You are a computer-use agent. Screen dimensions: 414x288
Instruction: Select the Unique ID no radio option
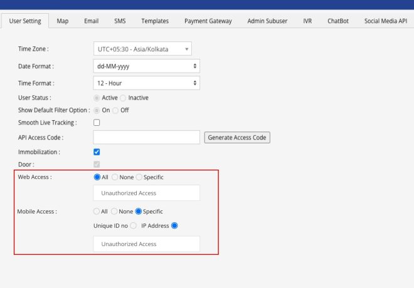point(133,225)
